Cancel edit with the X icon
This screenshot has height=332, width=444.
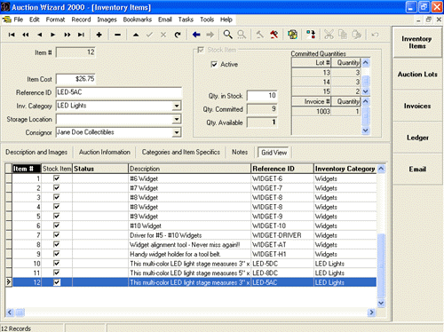point(163,35)
